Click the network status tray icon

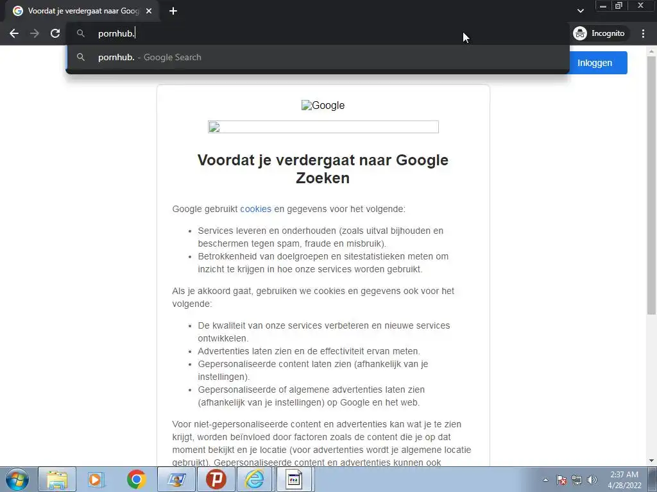(577, 480)
